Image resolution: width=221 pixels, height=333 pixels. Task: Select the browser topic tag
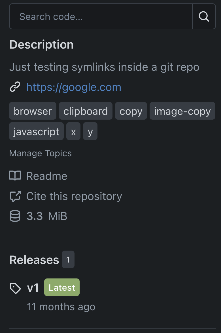pyautogui.click(x=33, y=111)
